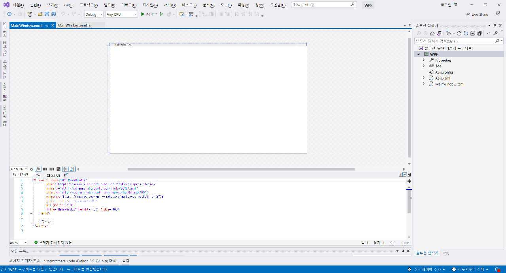
Task: Toggle the fx effects button in designer toolbar
Action: point(38,169)
